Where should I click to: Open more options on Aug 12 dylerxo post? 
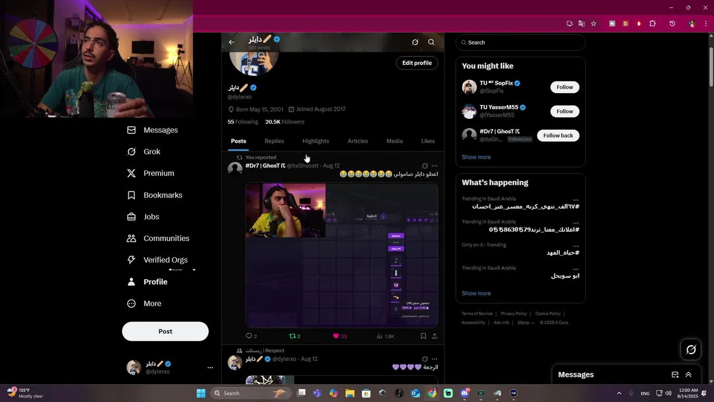(x=435, y=359)
